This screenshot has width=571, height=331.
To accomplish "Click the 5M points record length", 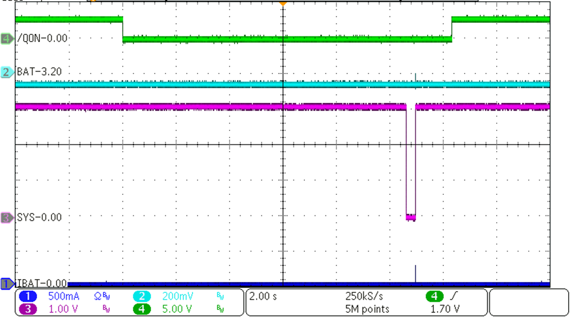I will (x=367, y=309).
